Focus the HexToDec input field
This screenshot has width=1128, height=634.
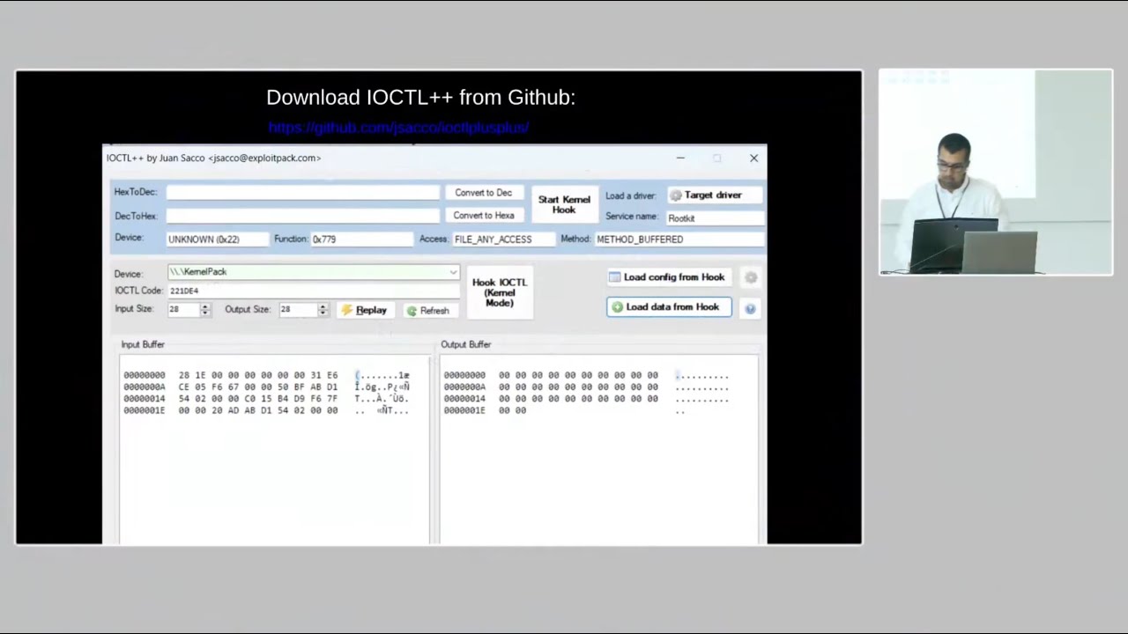(302, 192)
